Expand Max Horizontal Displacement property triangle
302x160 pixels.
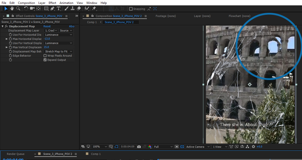6,39
